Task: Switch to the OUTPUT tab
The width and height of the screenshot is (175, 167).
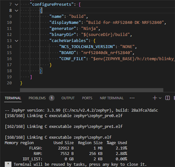Action: pyautogui.click(x=68, y=98)
